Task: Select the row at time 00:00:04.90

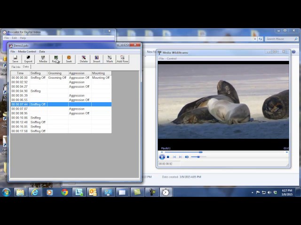Action: point(61,91)
